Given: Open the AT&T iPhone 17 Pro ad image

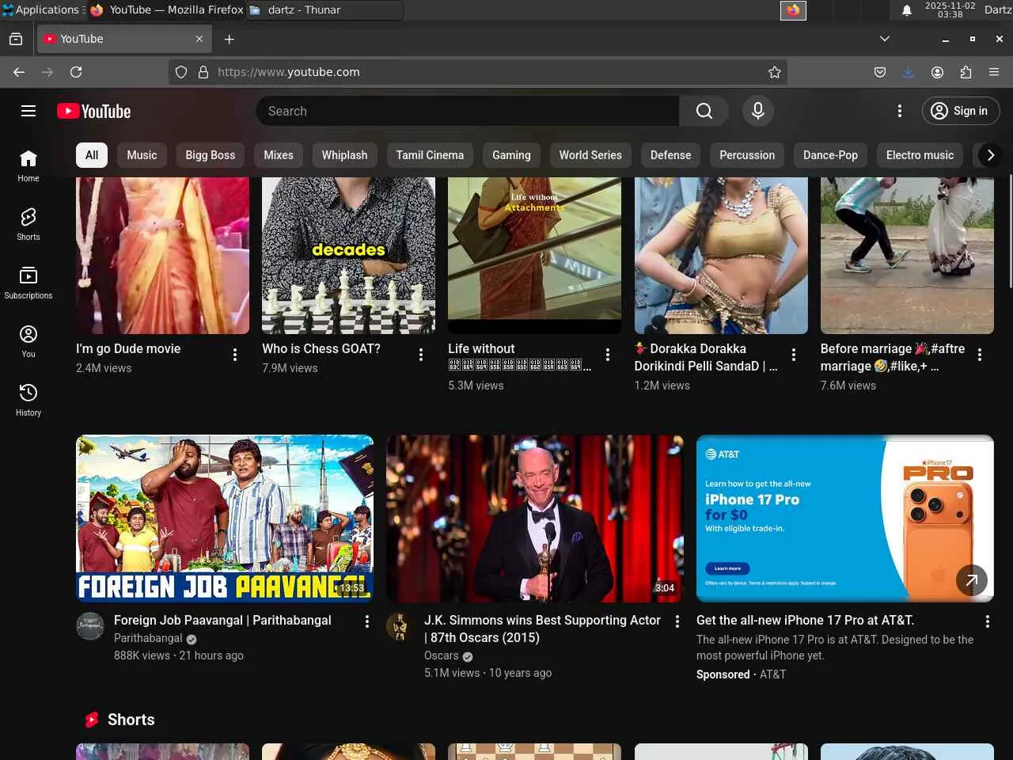Looking at the screenshot, I should pos(845,519).
